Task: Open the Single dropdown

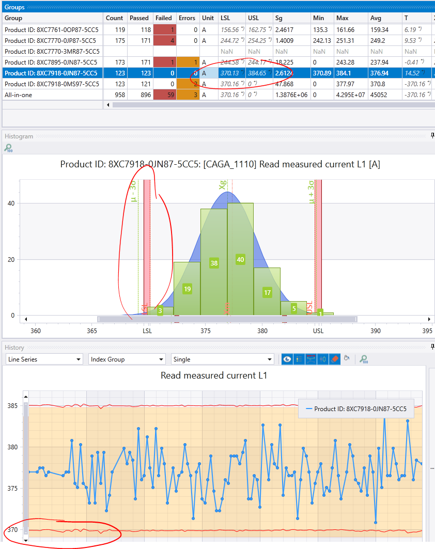Action: (222, 359)
